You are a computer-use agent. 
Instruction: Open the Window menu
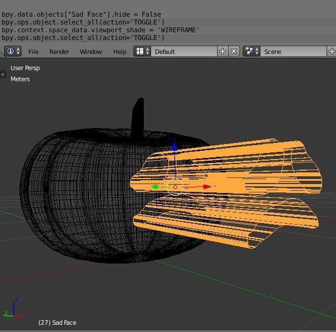(91, 52)
